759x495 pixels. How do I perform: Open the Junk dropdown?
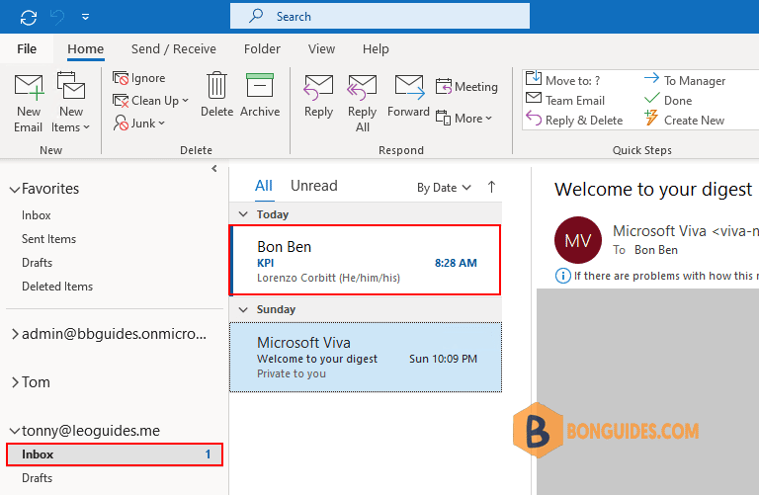[x=139, y=123]
